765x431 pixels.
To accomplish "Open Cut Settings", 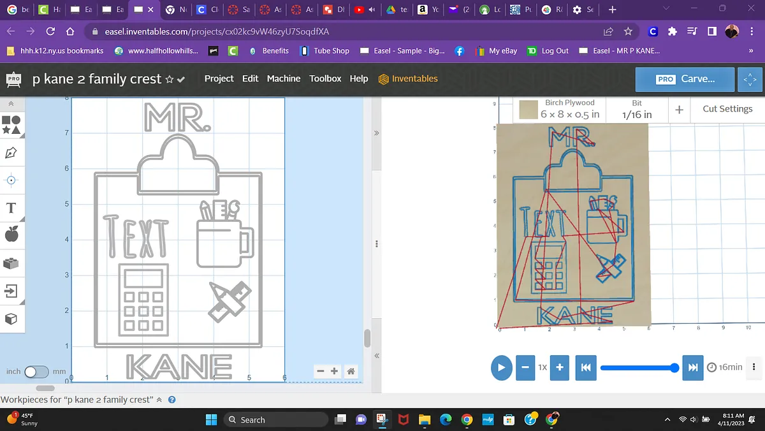I will pos(727,109).
